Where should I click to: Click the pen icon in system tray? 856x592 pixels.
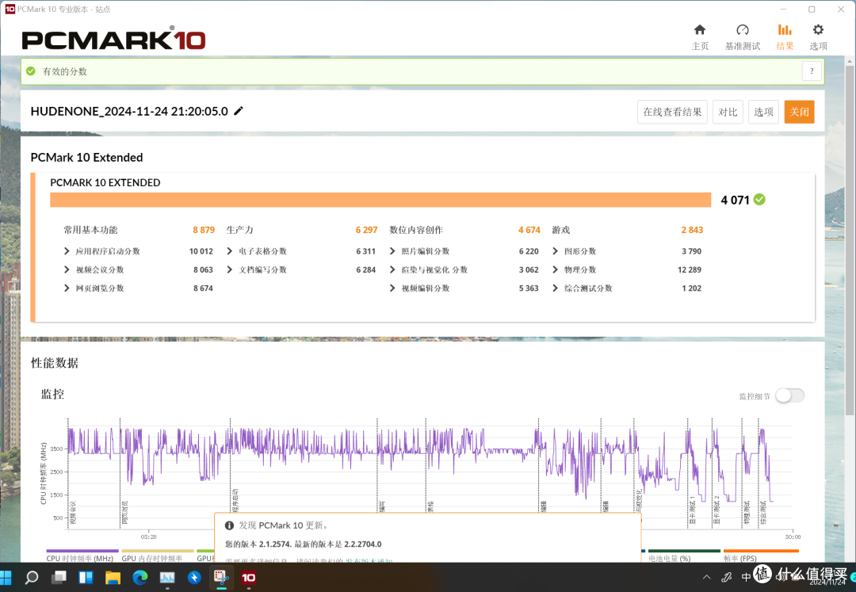click(727, 577)
